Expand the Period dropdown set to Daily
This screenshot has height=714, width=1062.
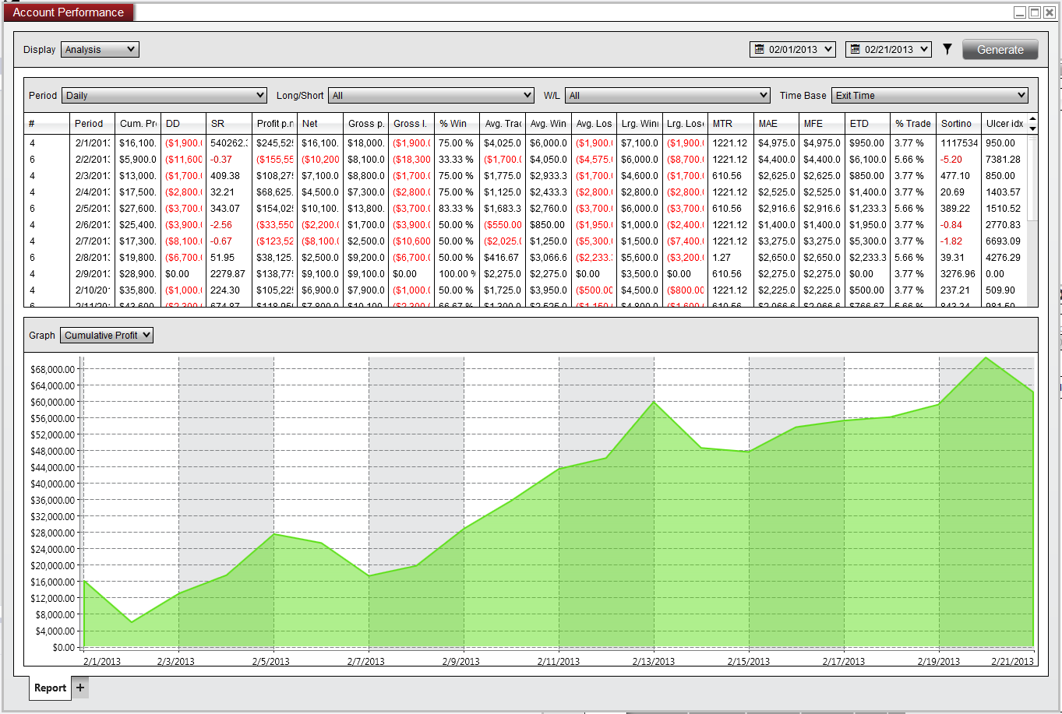[x=164, y=95]
